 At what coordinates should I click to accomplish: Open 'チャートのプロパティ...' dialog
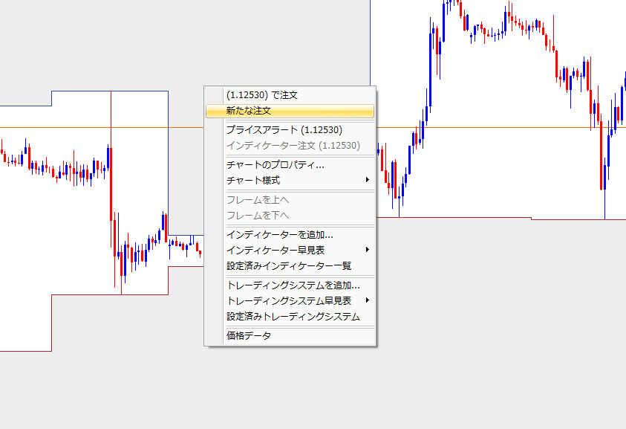click(x=290, y=165)
